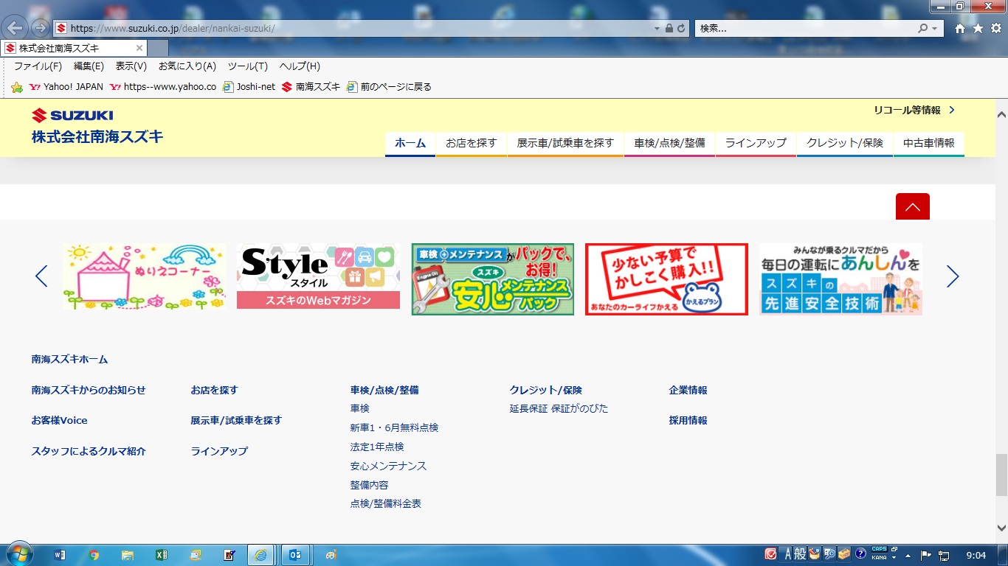The height and width of the screenshot is (566, 1008).
Task: Open the 前のページに戻る bookmark
Action: [389, 87]
